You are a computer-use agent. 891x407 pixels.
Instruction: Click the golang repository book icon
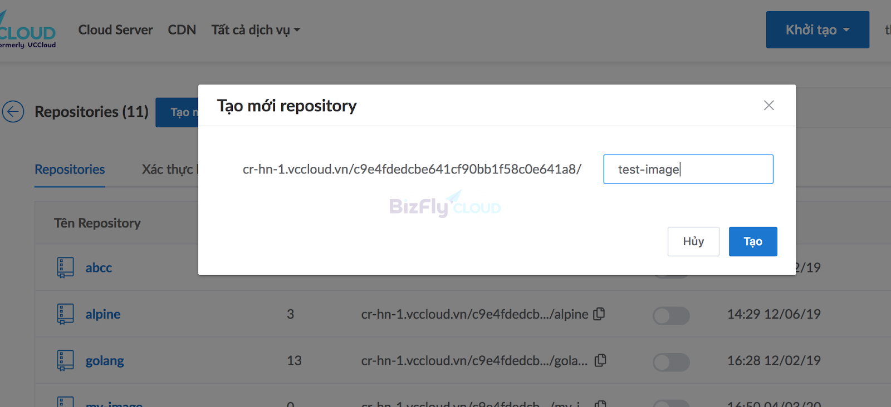[x=65, y=360]
